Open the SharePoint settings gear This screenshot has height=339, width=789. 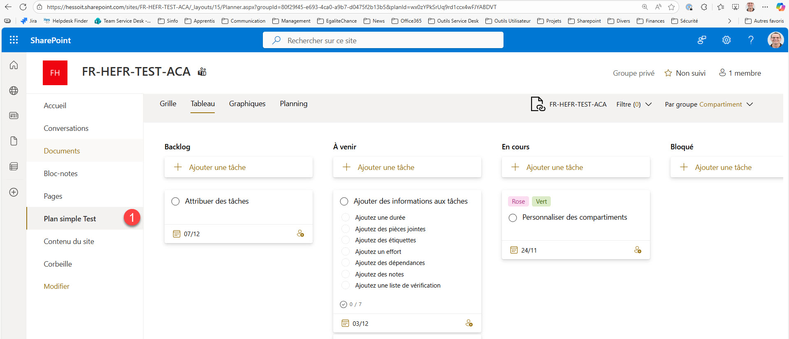tap(726, 40)
